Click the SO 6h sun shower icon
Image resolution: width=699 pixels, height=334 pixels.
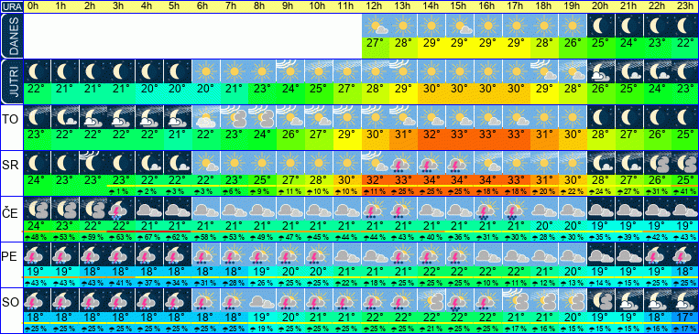pyautogui.click(x=206, y=300)
